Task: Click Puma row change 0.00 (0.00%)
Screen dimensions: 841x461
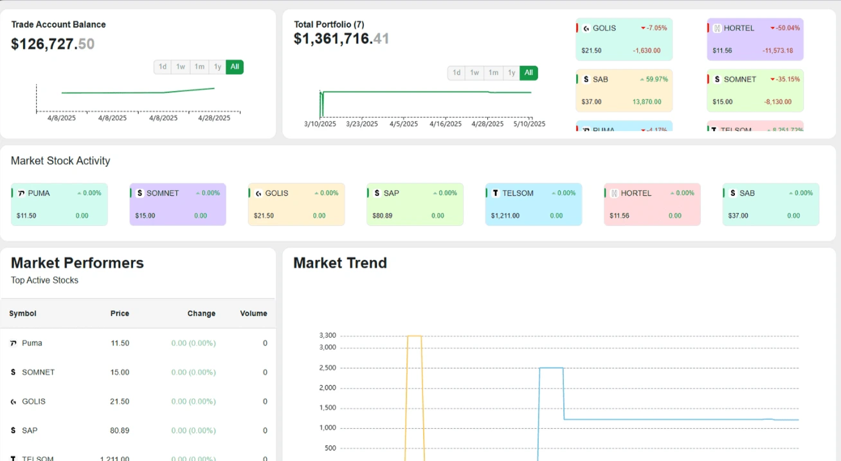Action: point(194,344)
